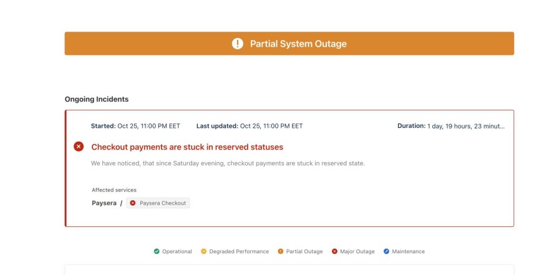Click the "Degraded Performance" legend label

[239, 251]
